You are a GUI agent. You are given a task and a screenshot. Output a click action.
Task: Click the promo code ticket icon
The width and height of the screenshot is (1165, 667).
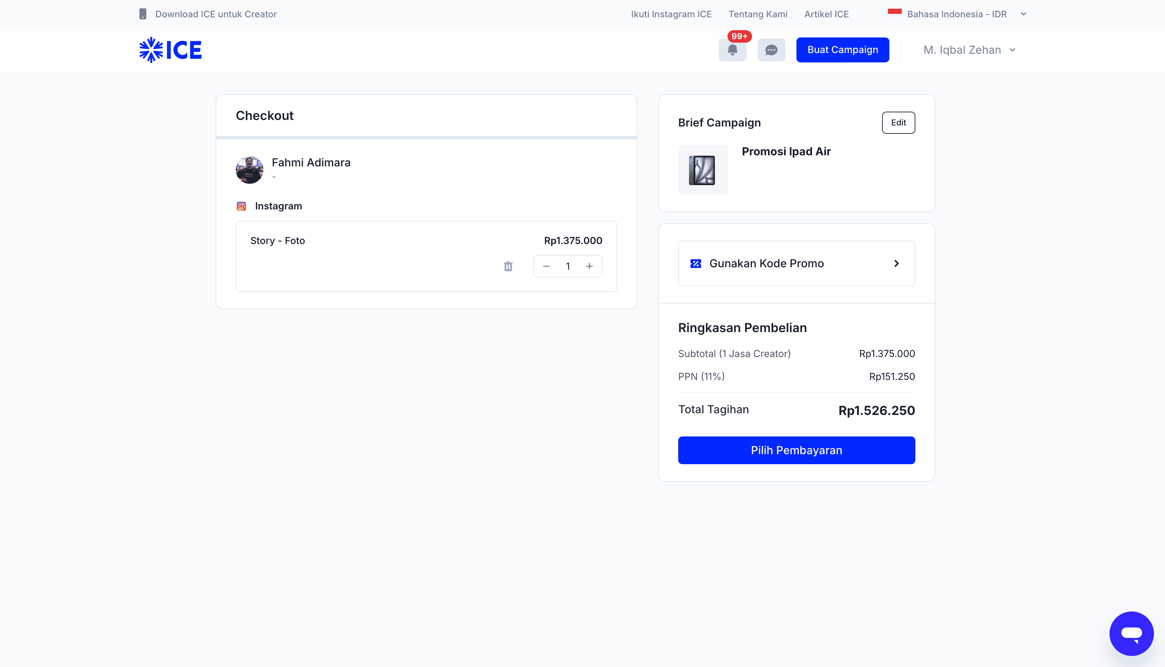click(696, 263)
